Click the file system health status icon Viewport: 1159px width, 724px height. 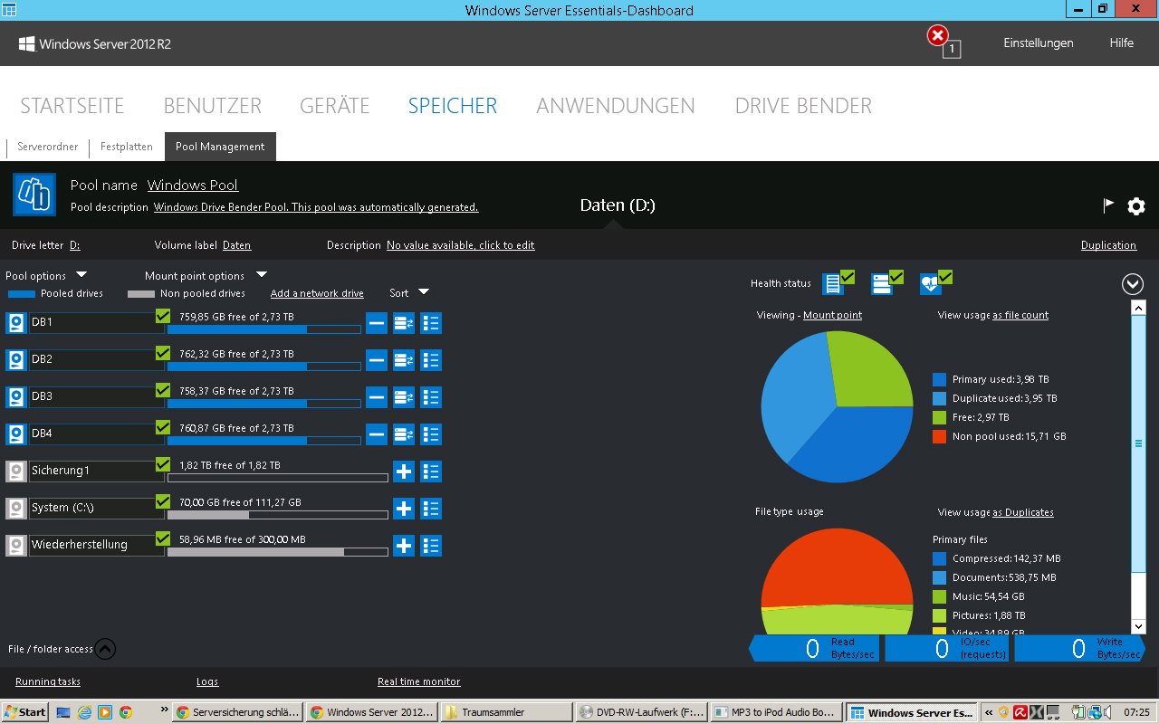click(x=833, y=284)
